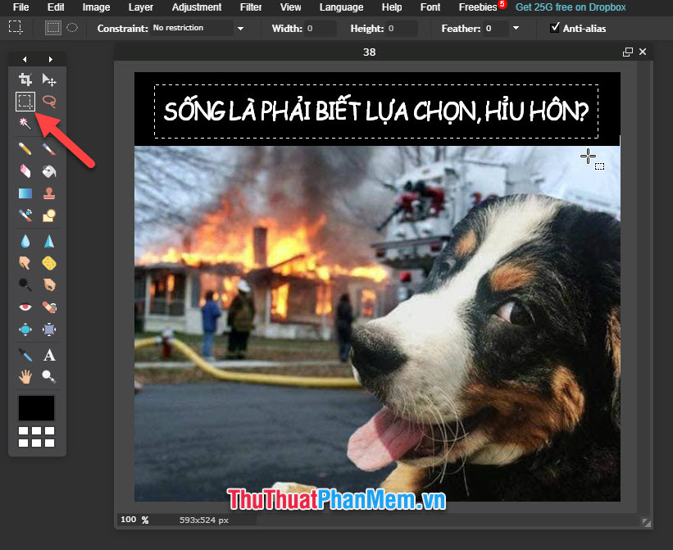
Task: Select the Wand tool
Action: [x=25, y=123]
